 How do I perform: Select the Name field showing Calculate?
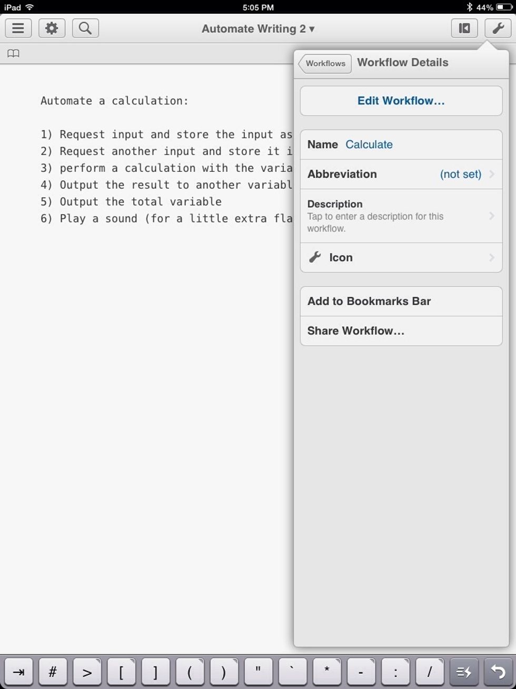tap(369, 144)
